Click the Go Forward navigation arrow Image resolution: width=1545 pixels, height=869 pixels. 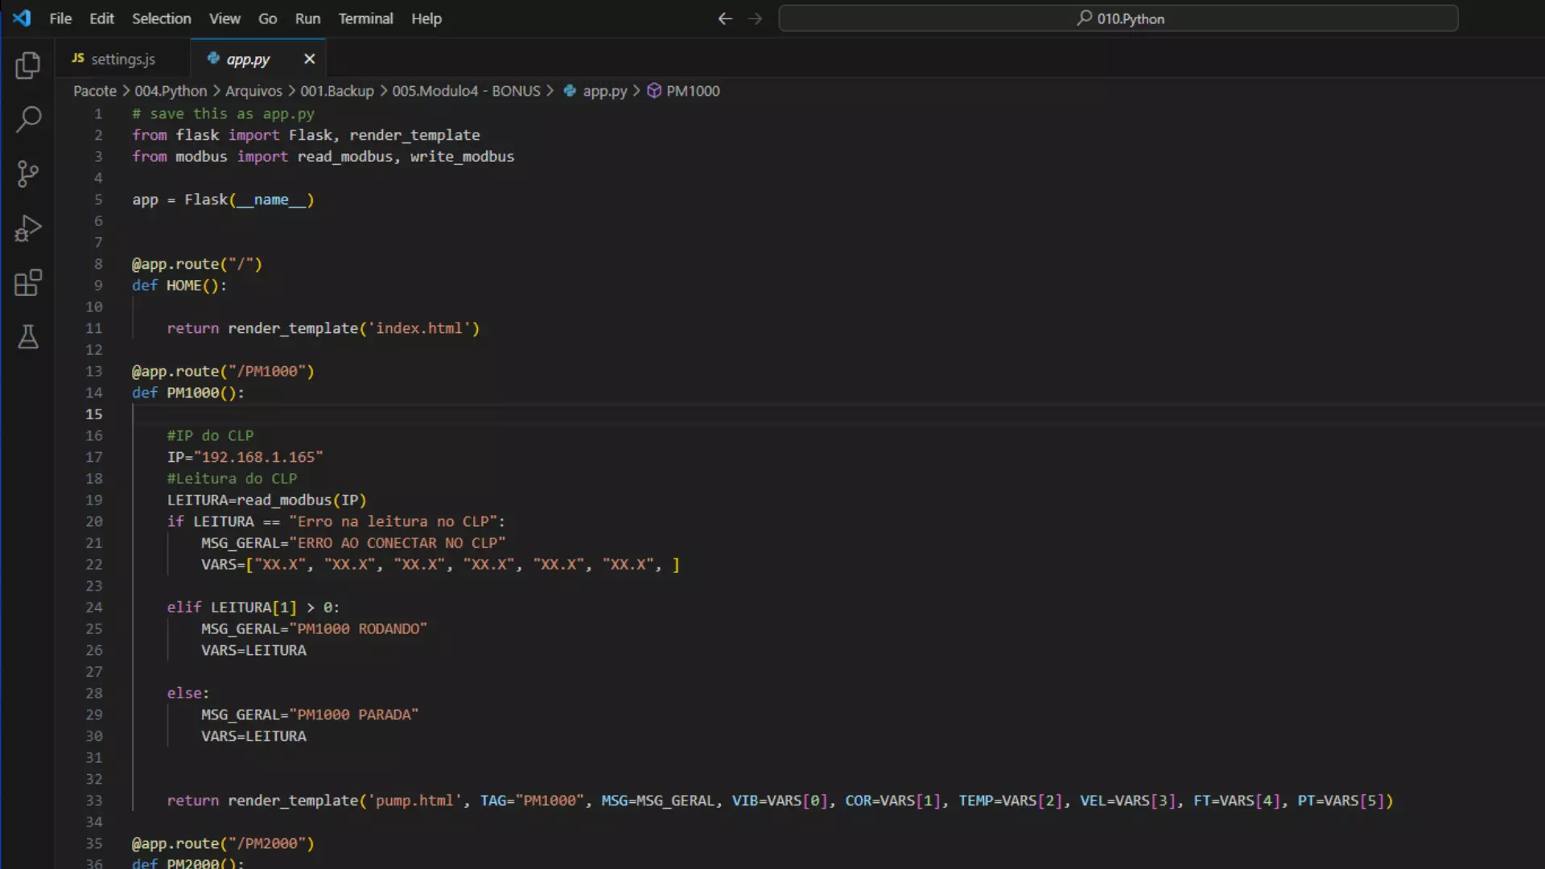point(755,19)
